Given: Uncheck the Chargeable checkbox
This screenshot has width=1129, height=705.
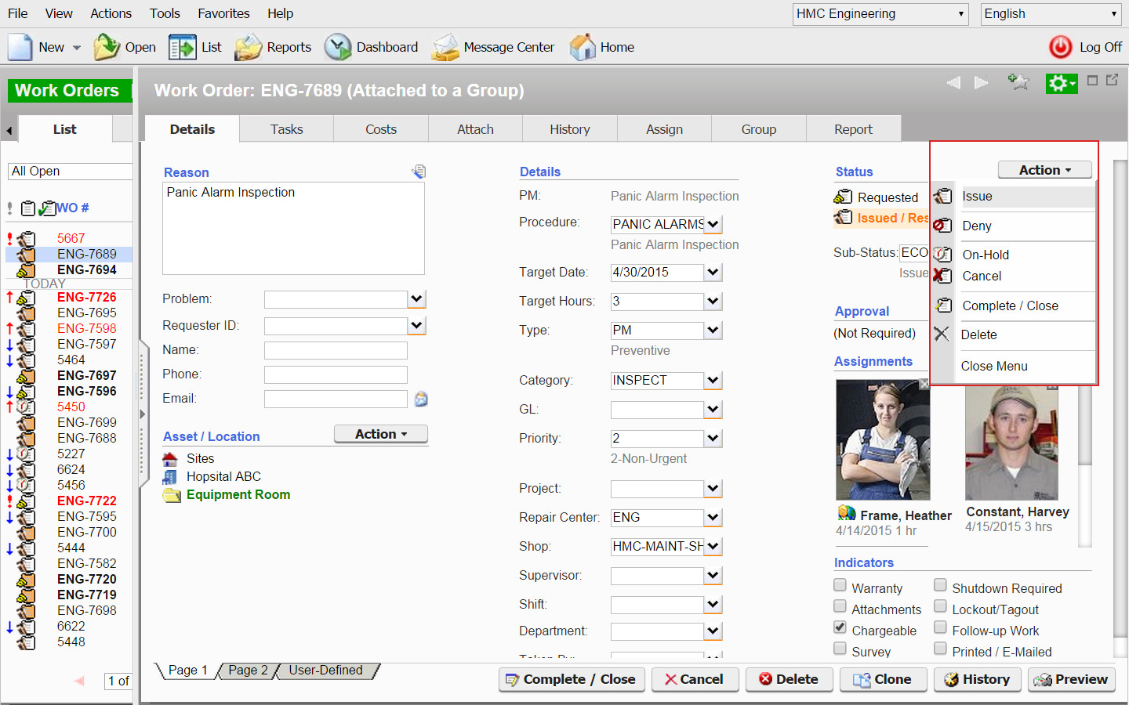Looking at the screenshot, I should [840, 627].
